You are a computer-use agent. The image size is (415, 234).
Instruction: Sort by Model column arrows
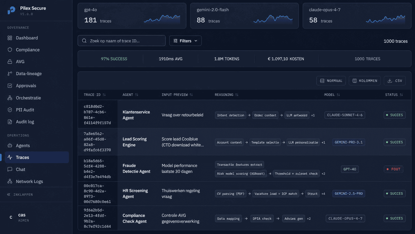(x=338, y=95)
